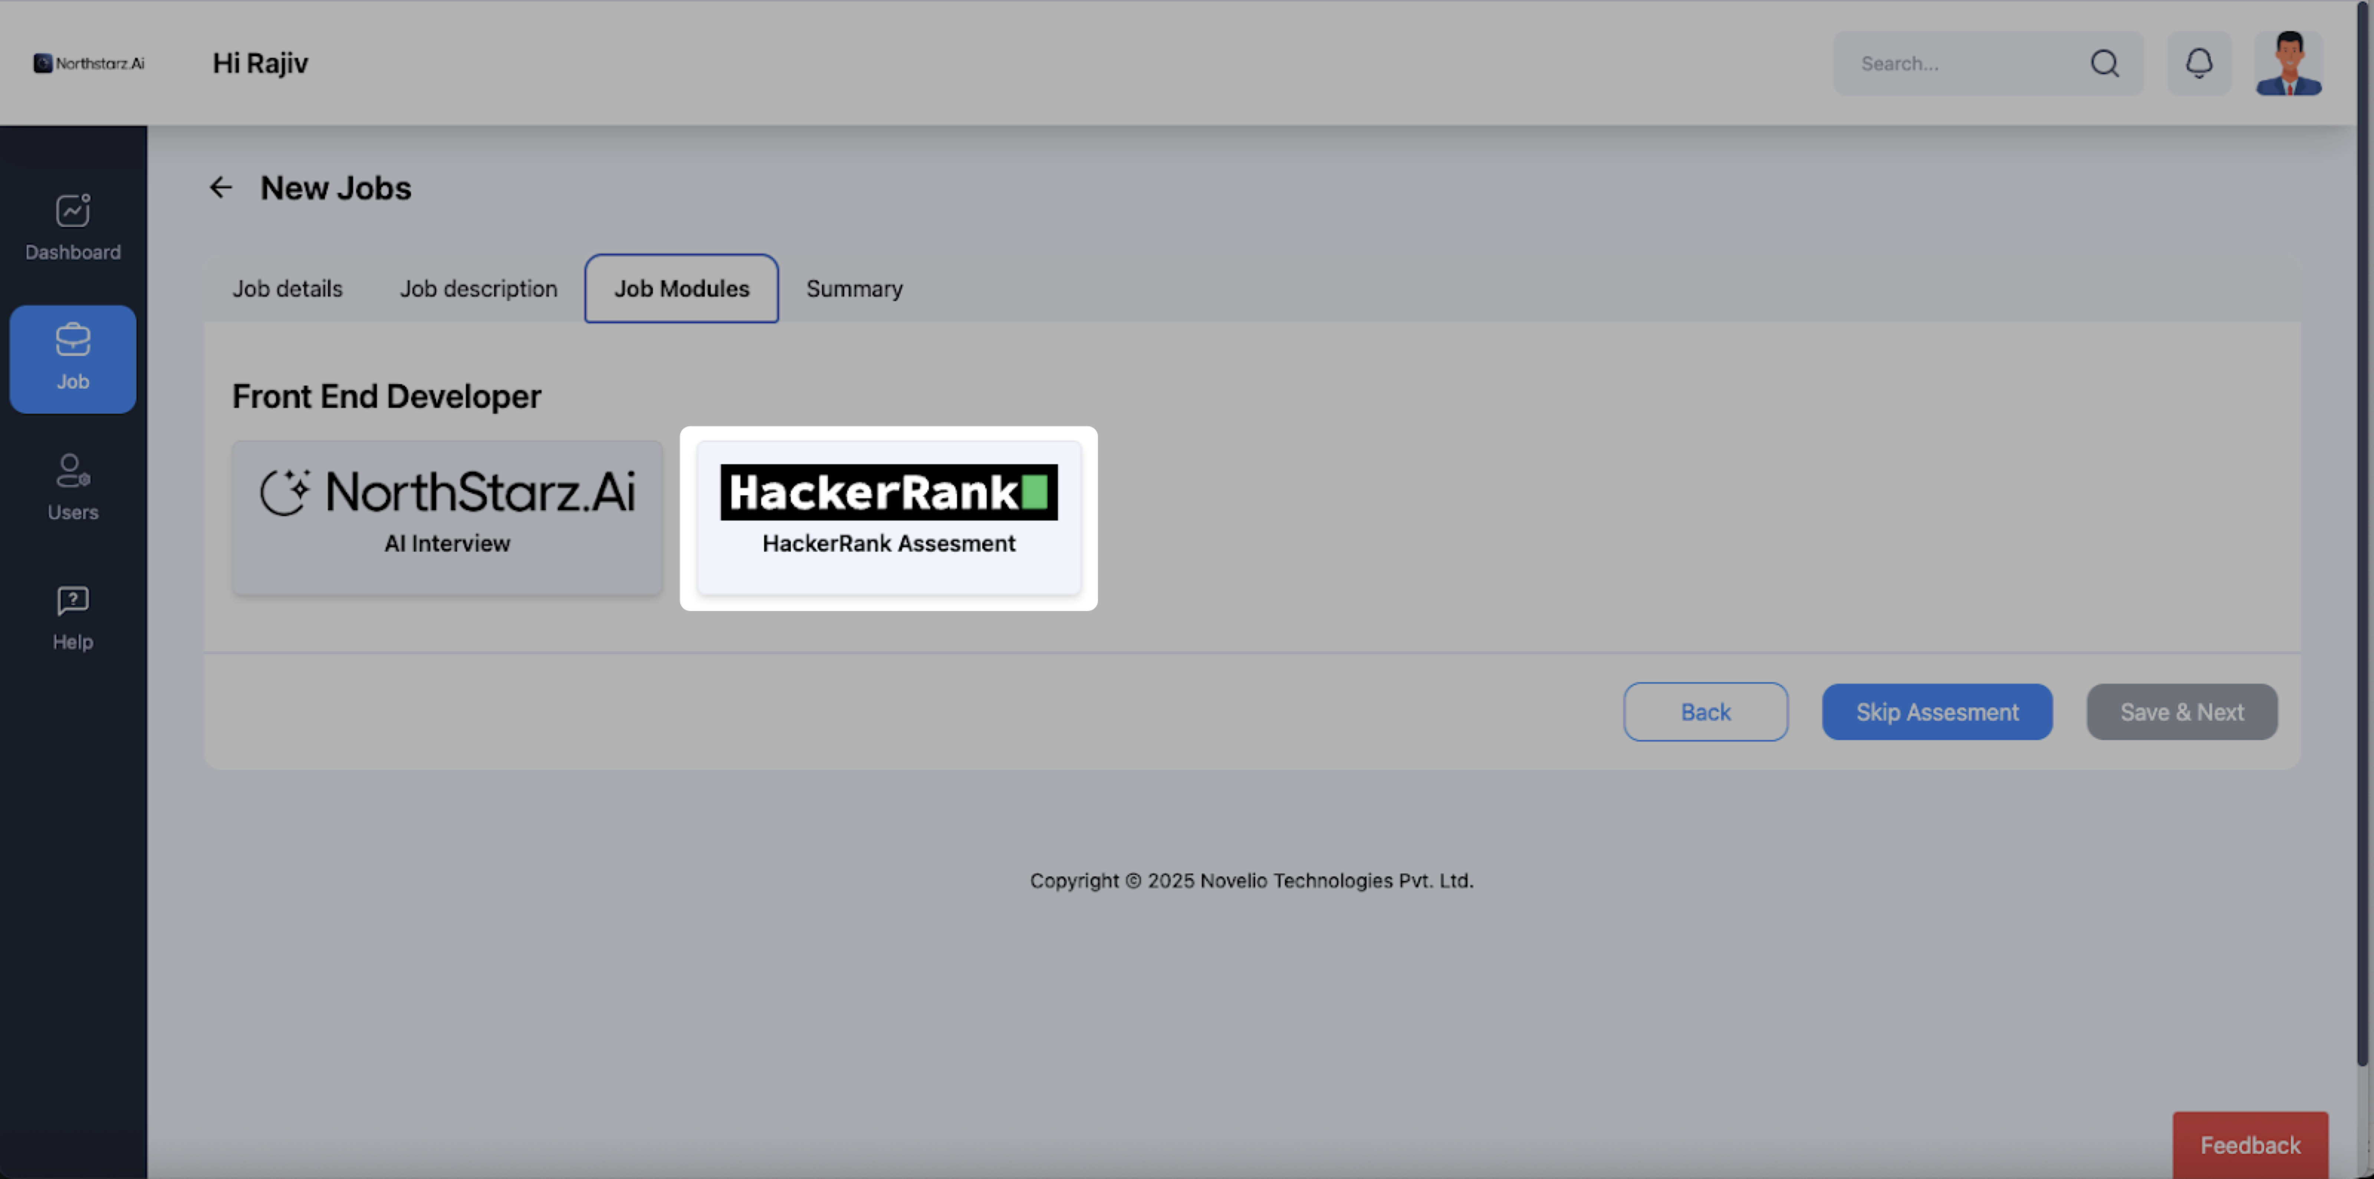Select the HackerRank Assesment card

[x=888, y=517]
